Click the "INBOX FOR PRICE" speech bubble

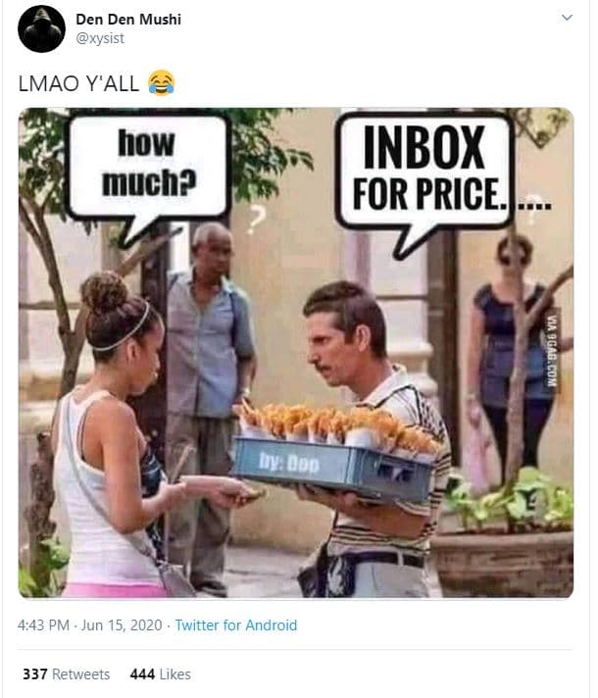point(424,171)
